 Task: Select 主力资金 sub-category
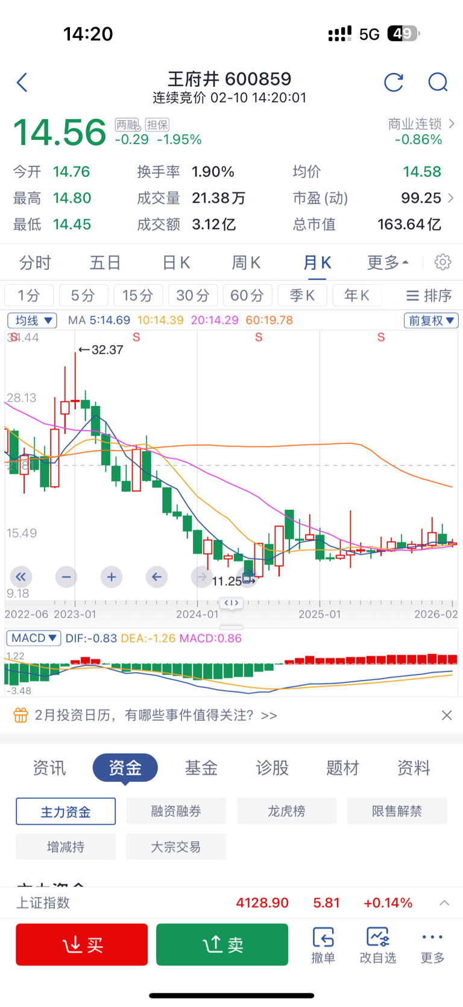tap(66, 812)
